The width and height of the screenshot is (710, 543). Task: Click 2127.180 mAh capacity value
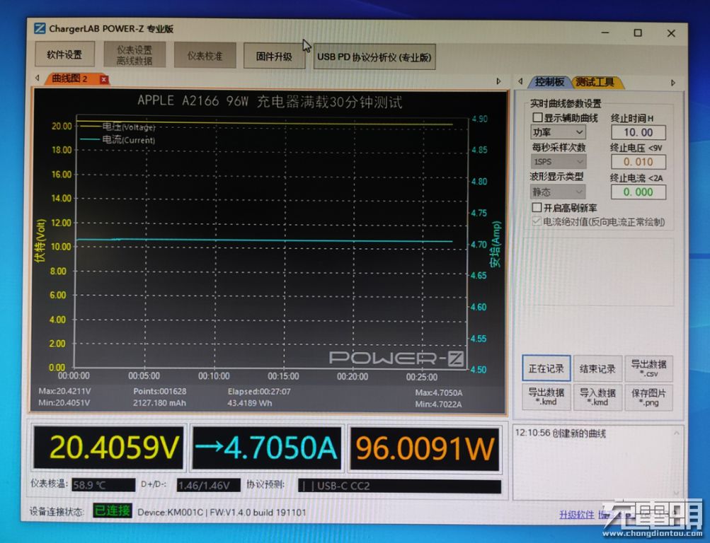[x=159, y=403]
